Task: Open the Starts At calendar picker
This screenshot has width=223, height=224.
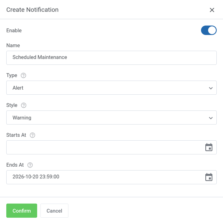Action: [209, 147]
